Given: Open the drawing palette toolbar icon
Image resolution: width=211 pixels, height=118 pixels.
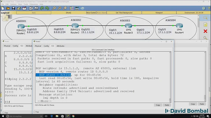Looking at the screenshot, I should (72, 8).
